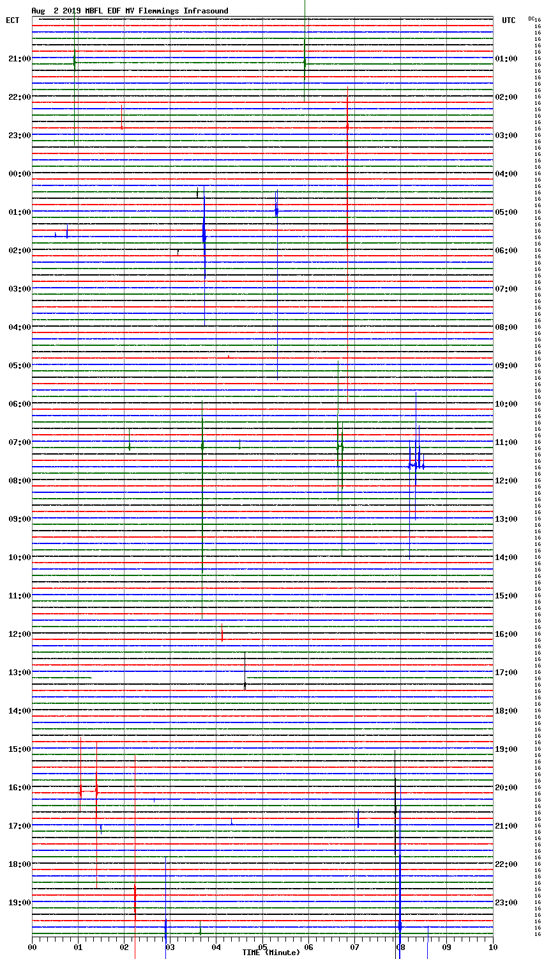Click minute tick label '05'
Viewport: 544px width, 959px height.
tap(262, 947)
